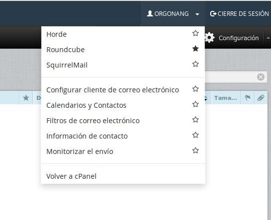Click the paperclip attachment column icon
Viewport: 271px width, 220px height.
[261, 98]
